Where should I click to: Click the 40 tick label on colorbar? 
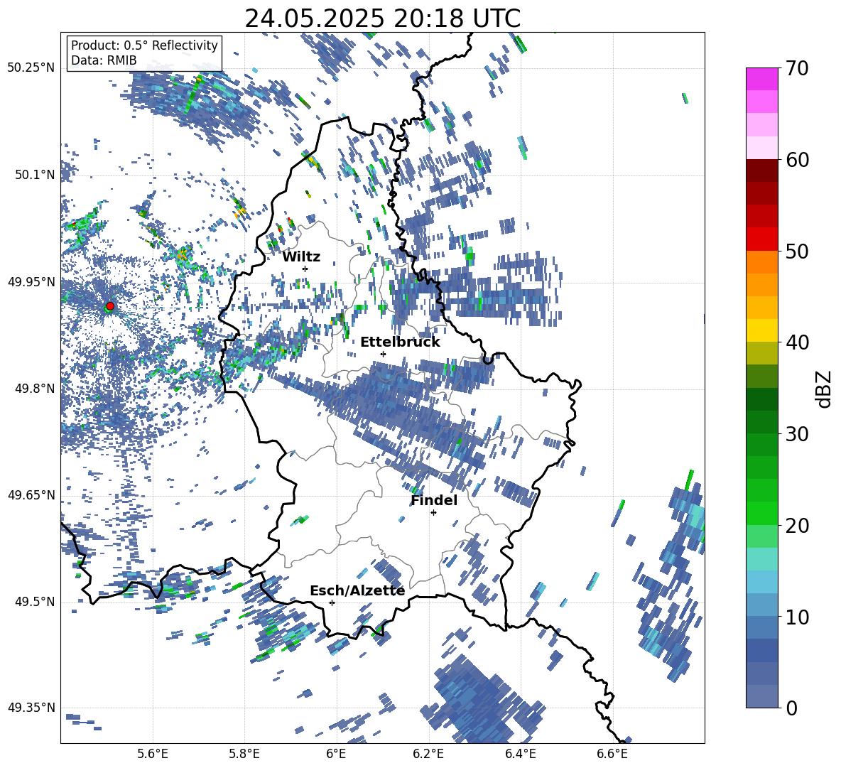[797, 342]
